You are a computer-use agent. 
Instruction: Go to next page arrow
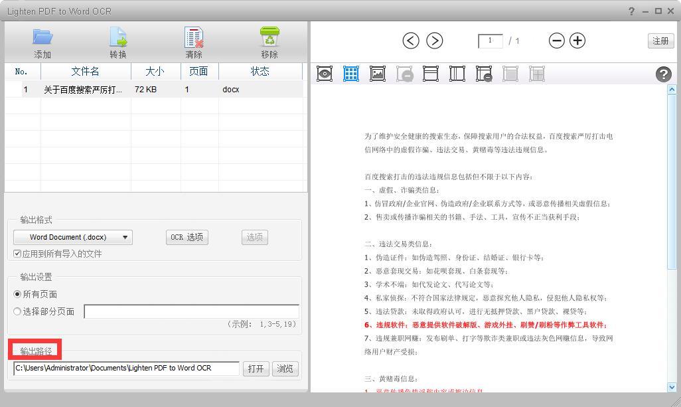[434, 41]
